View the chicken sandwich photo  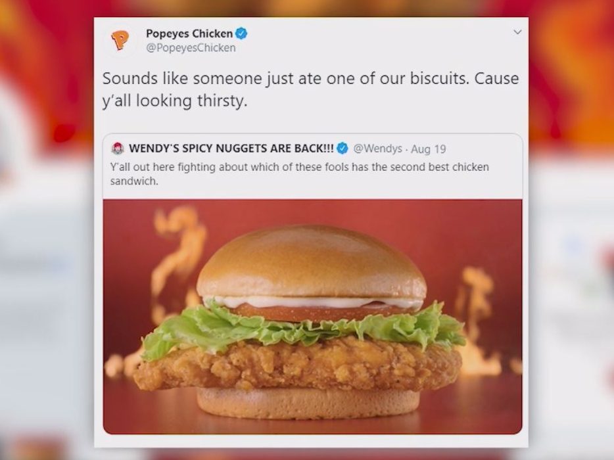click(312, 317)
